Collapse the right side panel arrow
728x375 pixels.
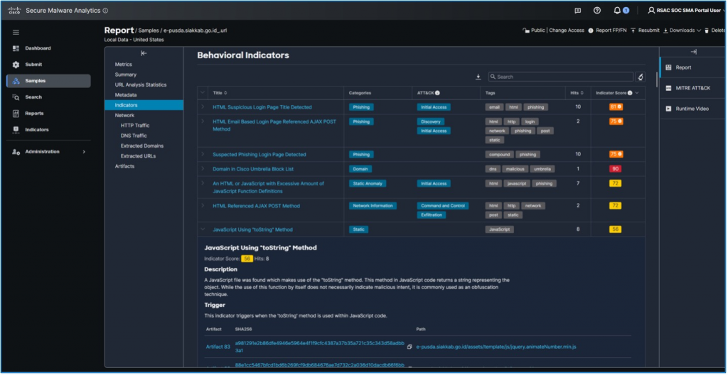click(693, 52)
